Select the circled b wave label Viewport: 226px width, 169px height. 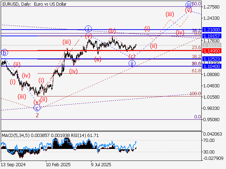coord(5,53)
